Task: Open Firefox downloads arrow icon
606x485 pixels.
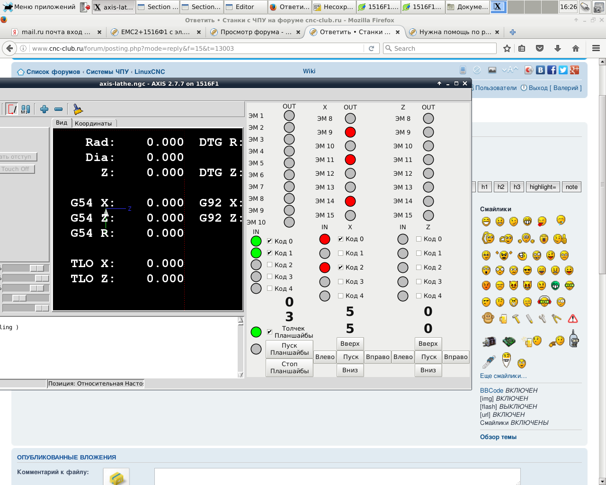Action: (x=558, y=48)
